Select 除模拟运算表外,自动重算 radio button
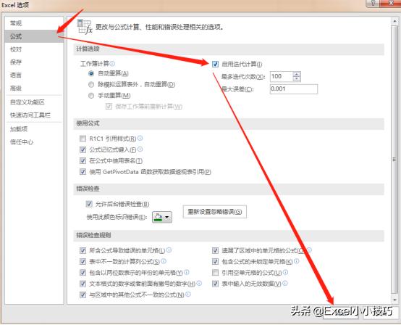This screenshot has width=401, height=325. pyautogui.click(x=91, y=84)
